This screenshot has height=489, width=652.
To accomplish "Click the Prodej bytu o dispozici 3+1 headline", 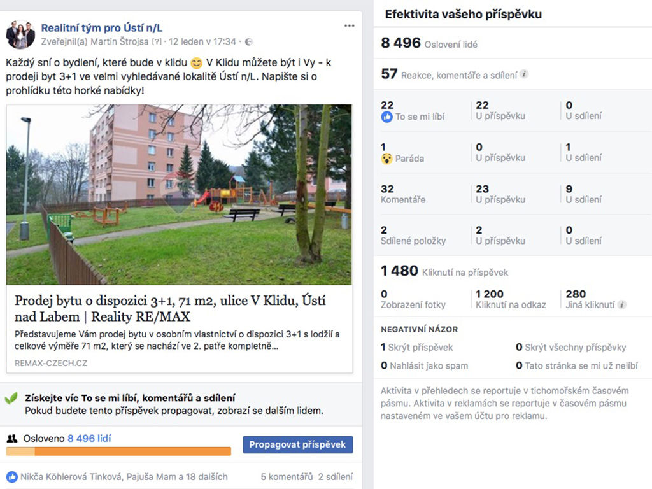I will pyautogui.click(x=170, y=309).
